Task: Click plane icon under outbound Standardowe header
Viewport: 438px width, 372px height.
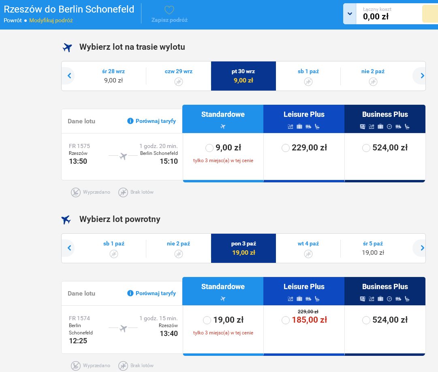Action: click(223, 127)
